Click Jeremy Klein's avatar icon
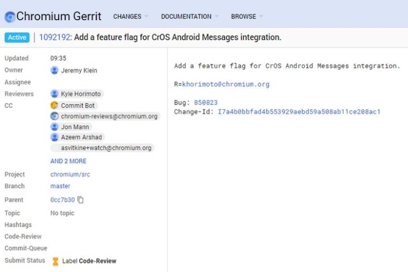 click(54, 70)
